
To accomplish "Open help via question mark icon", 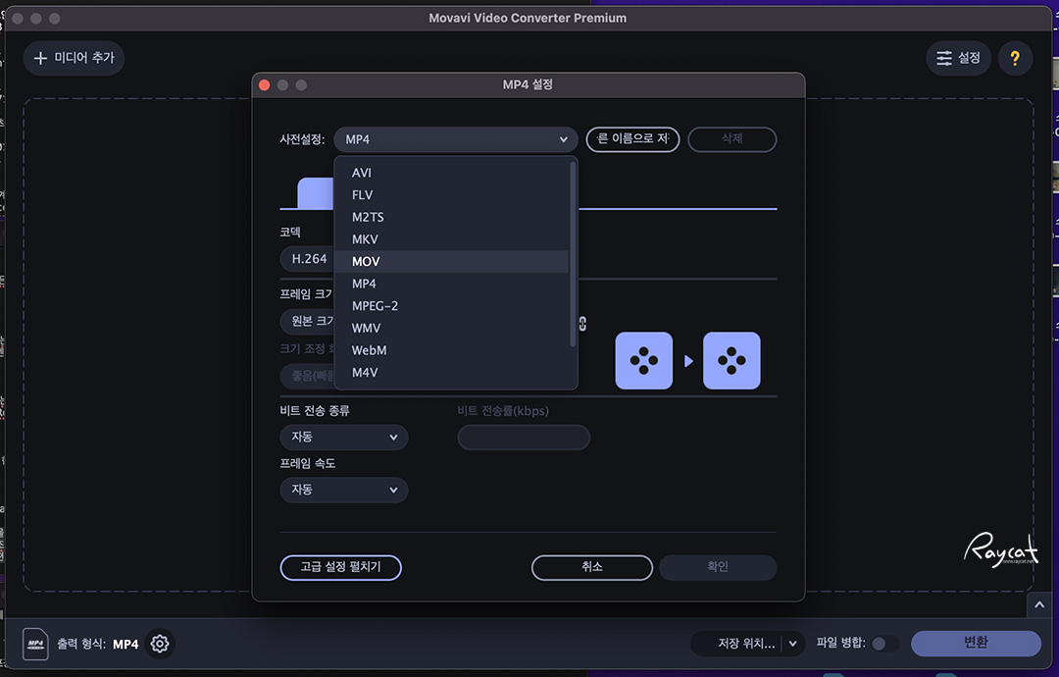I will coord(1015,58).
